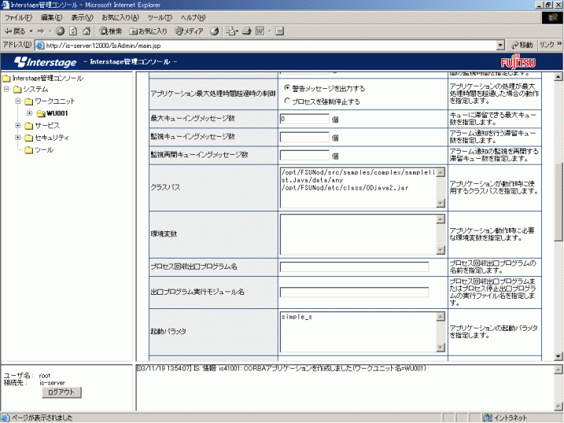Click 起動パラメタ text area scroll up arrow
Viewport: 564px width, 423px height.
[441, 316]
